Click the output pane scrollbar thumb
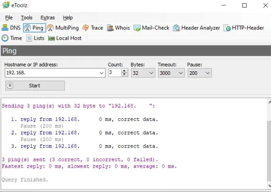 269,151
